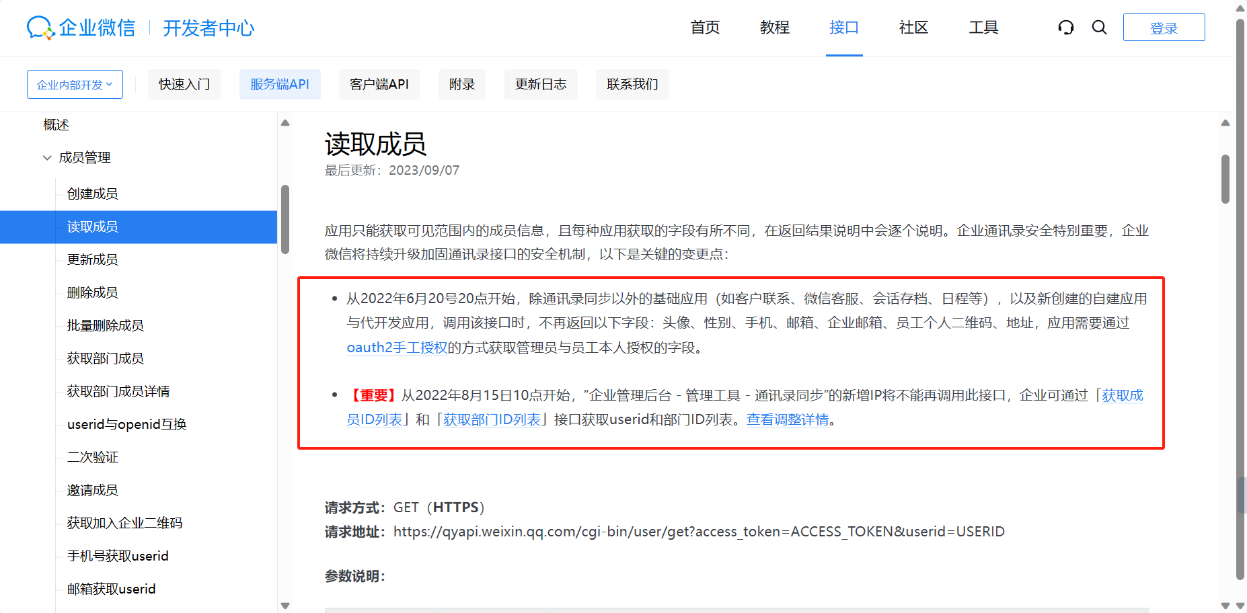Collapse the 成员管理 tree section
1247x613 pixels.
pos(47,158)
